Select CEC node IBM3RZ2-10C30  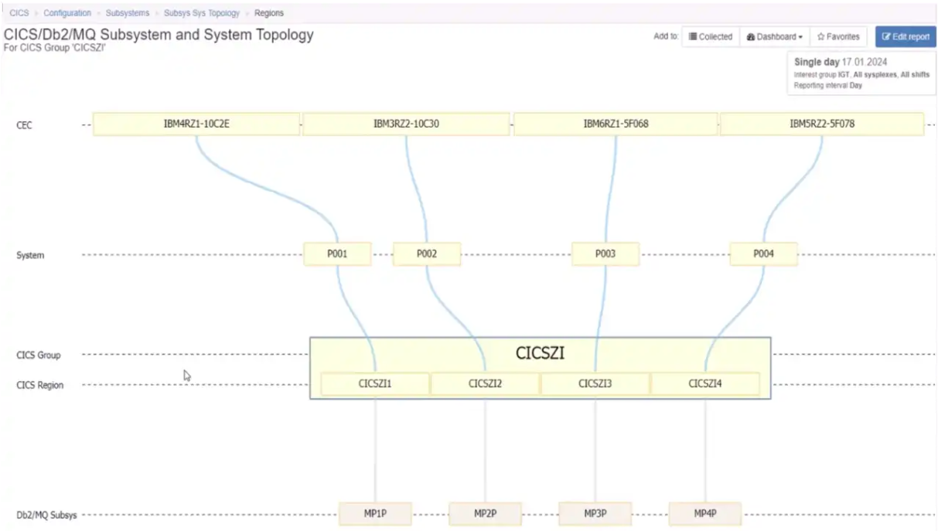click(x=406, y=124)
